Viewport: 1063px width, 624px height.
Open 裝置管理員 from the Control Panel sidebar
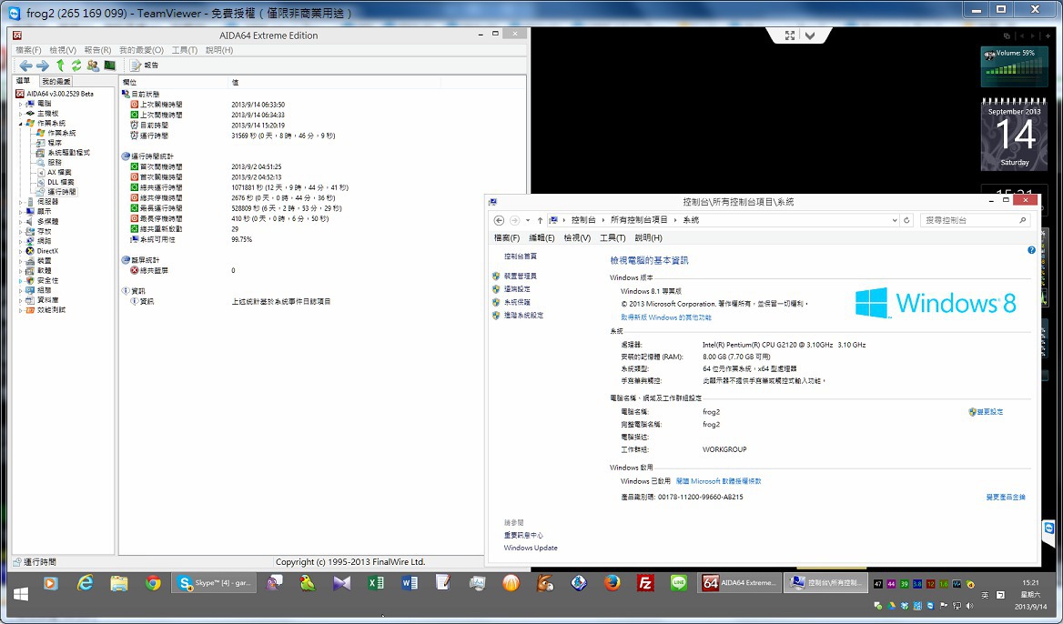(520, 276)
